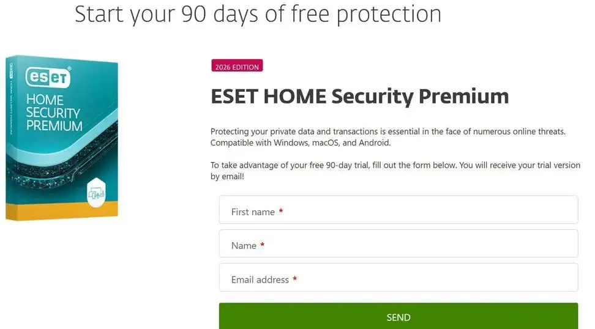Click the small ESET logo on box spine
The image size is (595, 329).
coord(10,72)
